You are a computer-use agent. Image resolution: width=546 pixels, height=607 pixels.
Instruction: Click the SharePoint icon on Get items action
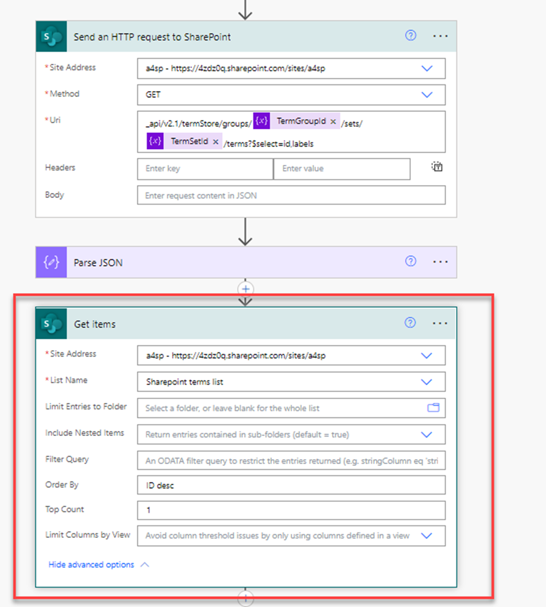51,323
